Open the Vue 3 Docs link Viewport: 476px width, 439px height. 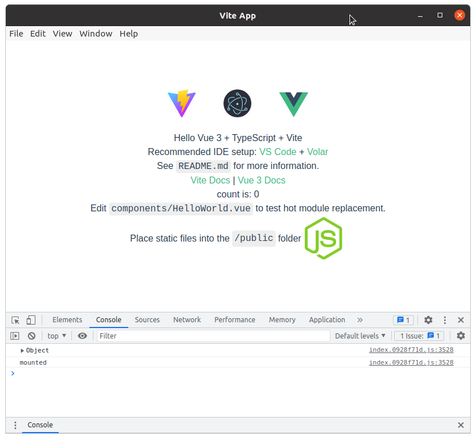pyautogui.click(x=261, y=181)
